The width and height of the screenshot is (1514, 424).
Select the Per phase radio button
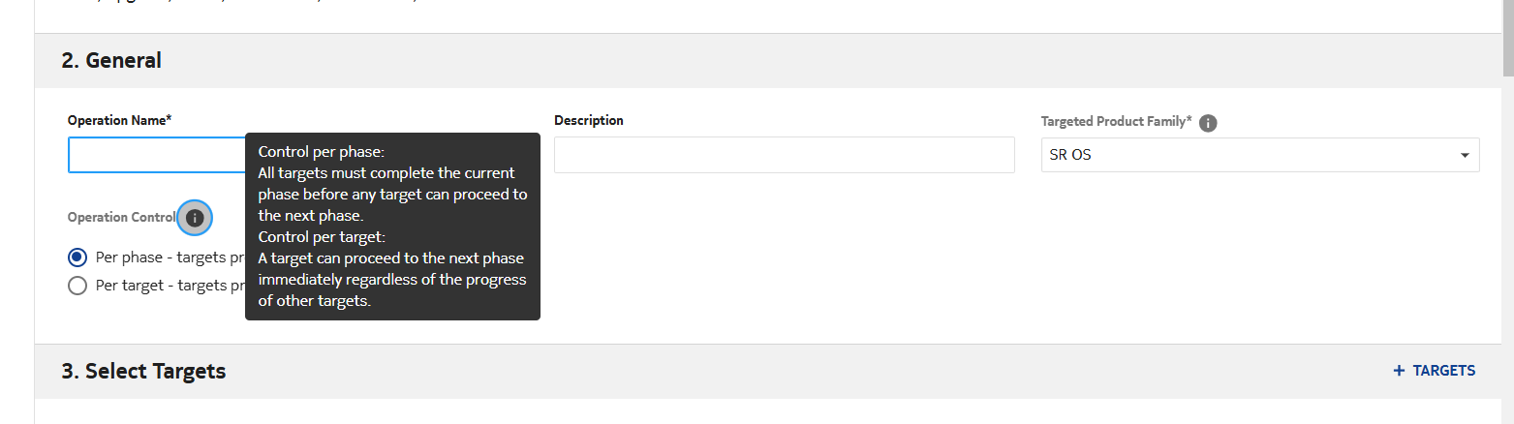[x=77, y=257]
